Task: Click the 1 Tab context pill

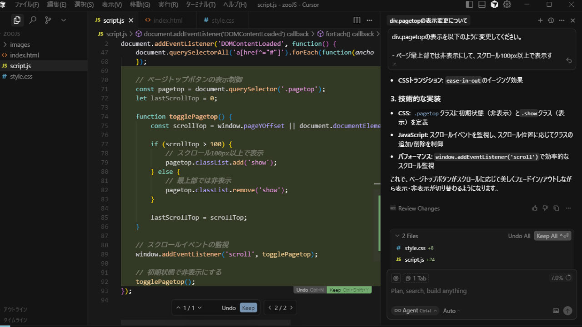Action: coord(416,278)
